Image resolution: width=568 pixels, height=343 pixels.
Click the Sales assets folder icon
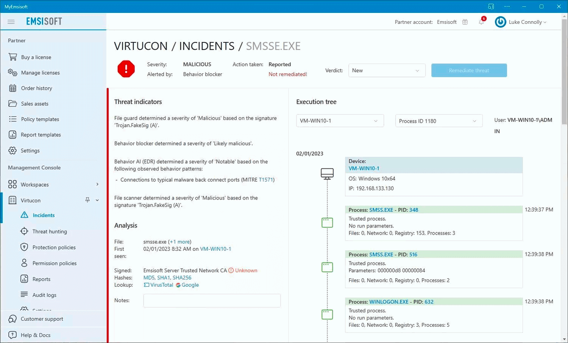[12, 103]
